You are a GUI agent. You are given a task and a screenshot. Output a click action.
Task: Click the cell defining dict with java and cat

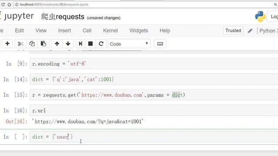(x=154, y=79)
